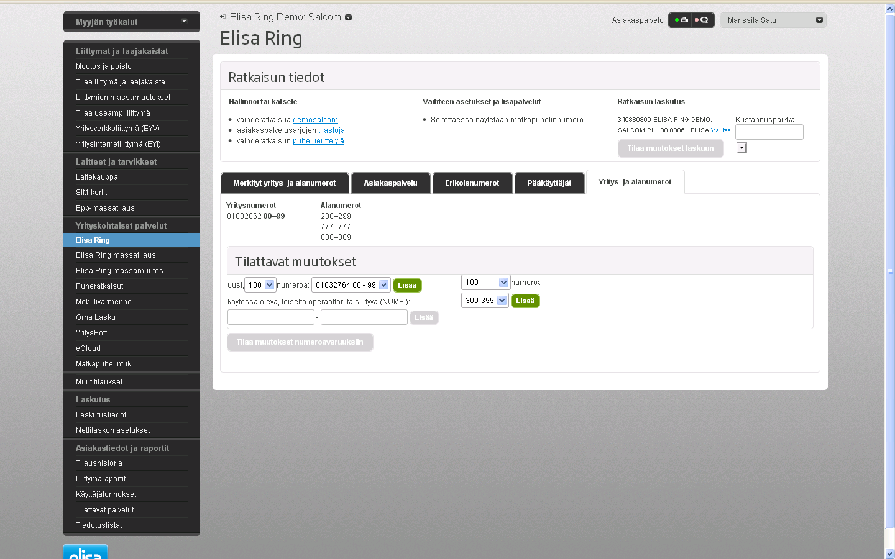
Task: Open the Kustannuspaikka small dropdown arrow
Action: click(741, 148)
